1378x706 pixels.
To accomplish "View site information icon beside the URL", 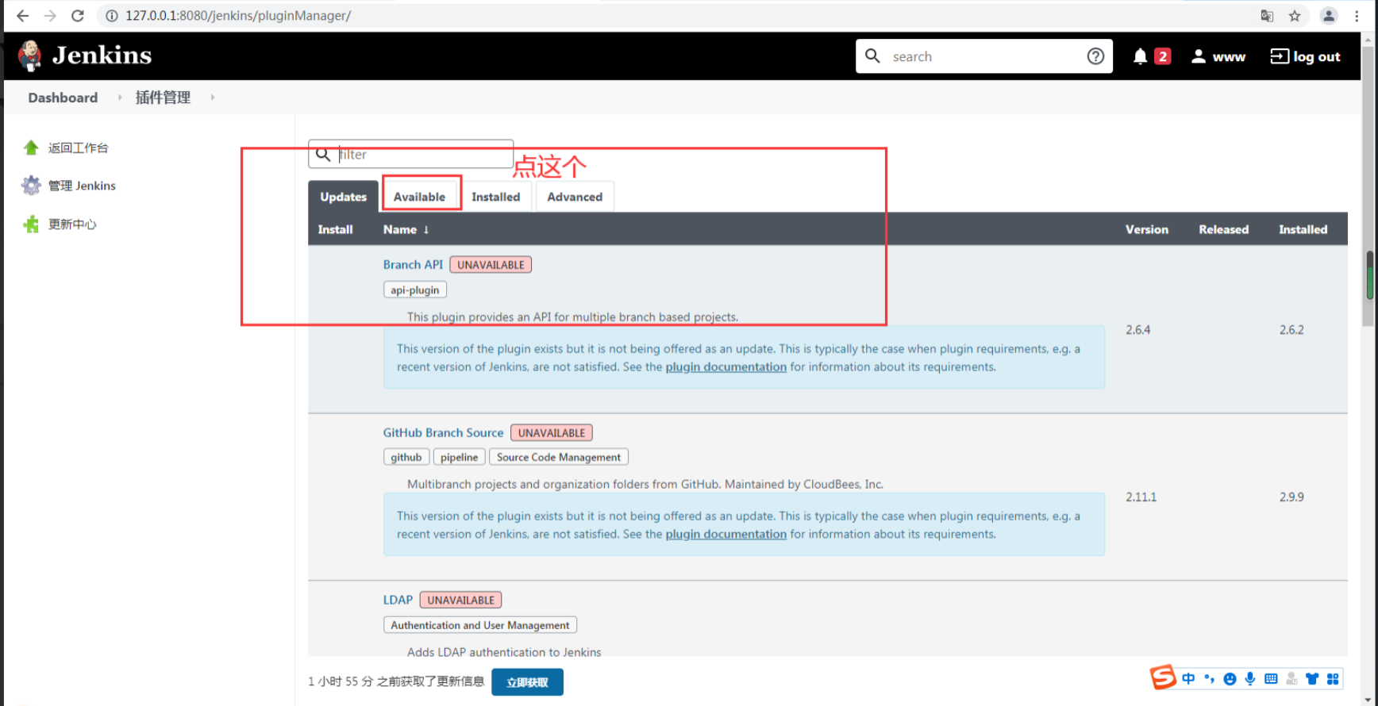I will point(112,16).
